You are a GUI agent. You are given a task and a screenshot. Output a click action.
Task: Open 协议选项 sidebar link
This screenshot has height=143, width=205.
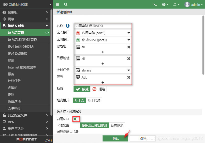click(25, 101)
